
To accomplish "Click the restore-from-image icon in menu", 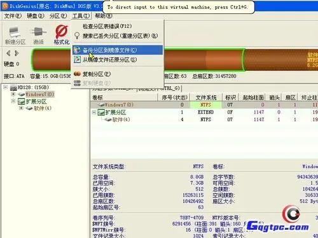I will [77, 60].
